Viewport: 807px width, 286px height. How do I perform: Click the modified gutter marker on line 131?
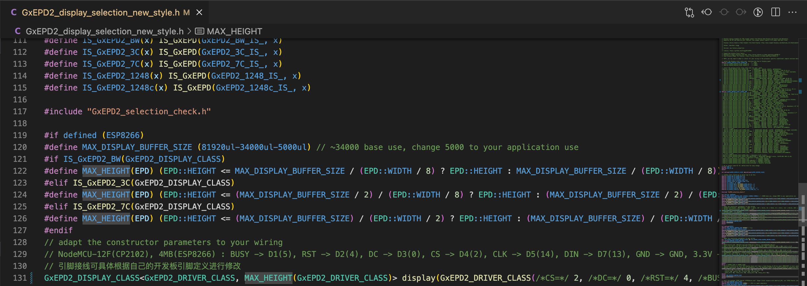(31, 278)
